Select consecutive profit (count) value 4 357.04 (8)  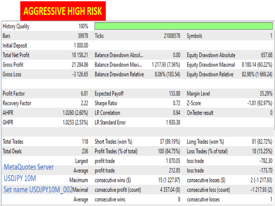(x=170, y=190)
